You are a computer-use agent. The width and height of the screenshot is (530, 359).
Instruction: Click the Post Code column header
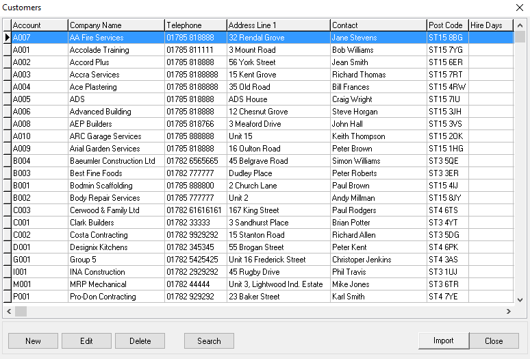448,25
